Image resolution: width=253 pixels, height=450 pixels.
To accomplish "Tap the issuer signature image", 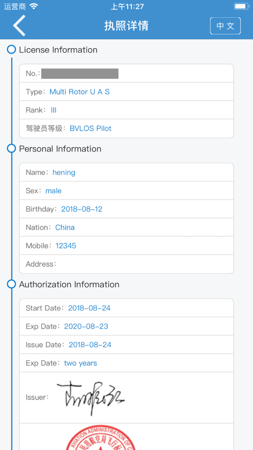I will pyautogui.click(x=91, y=397).
